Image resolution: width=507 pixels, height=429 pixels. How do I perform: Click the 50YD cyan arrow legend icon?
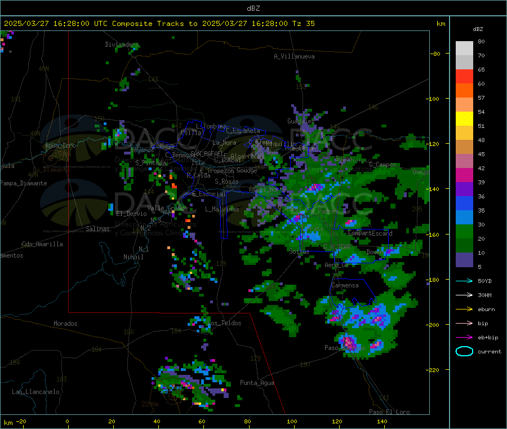464,281
